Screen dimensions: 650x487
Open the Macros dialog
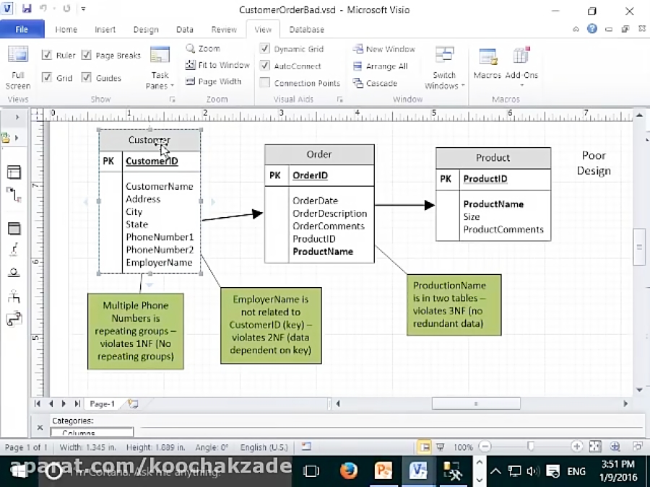(486, 63)
